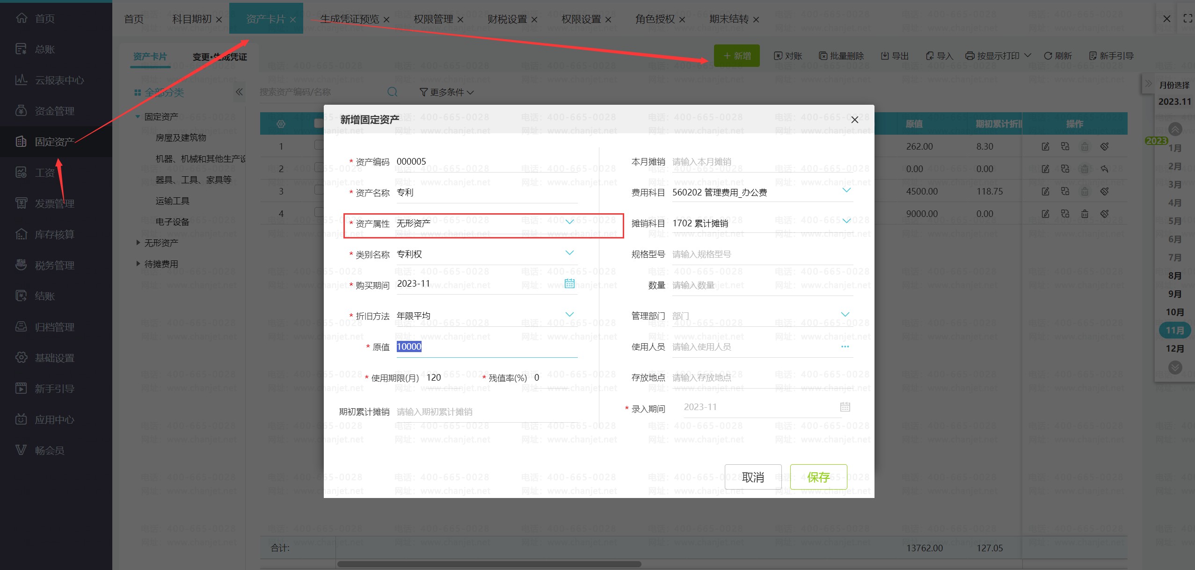
Task: Open table column settings gear icon
Action: pyautogui.click(x=281, y=124)
